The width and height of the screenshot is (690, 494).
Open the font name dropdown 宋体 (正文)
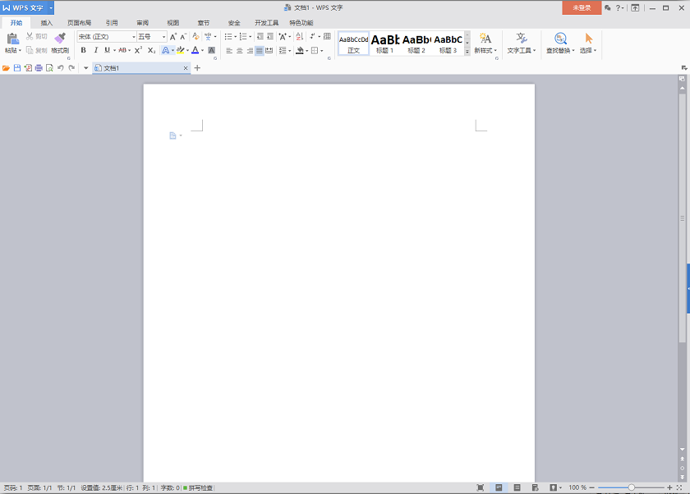click(x=107, y=37)
